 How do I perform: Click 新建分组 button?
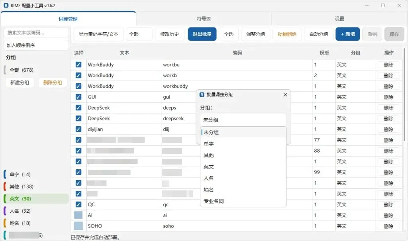coord(20,83)
